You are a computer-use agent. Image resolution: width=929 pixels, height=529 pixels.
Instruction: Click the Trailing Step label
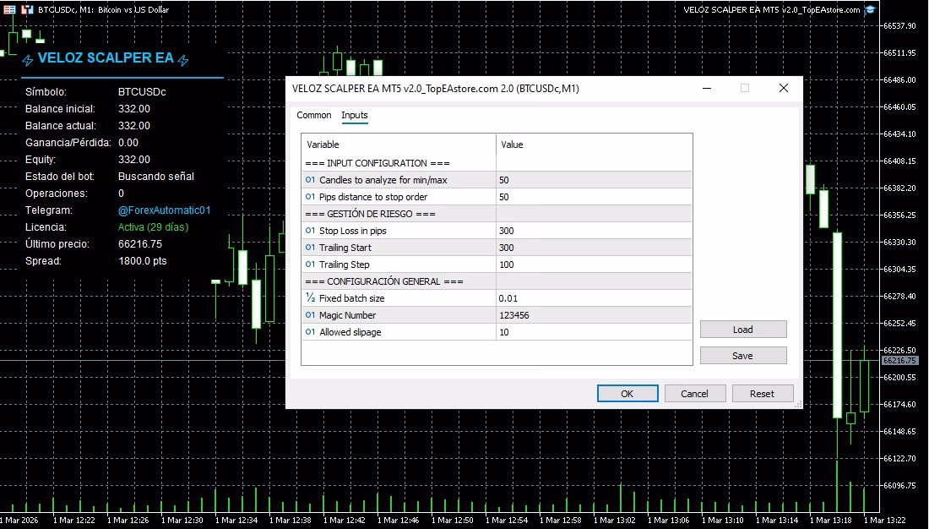[345, 264]
